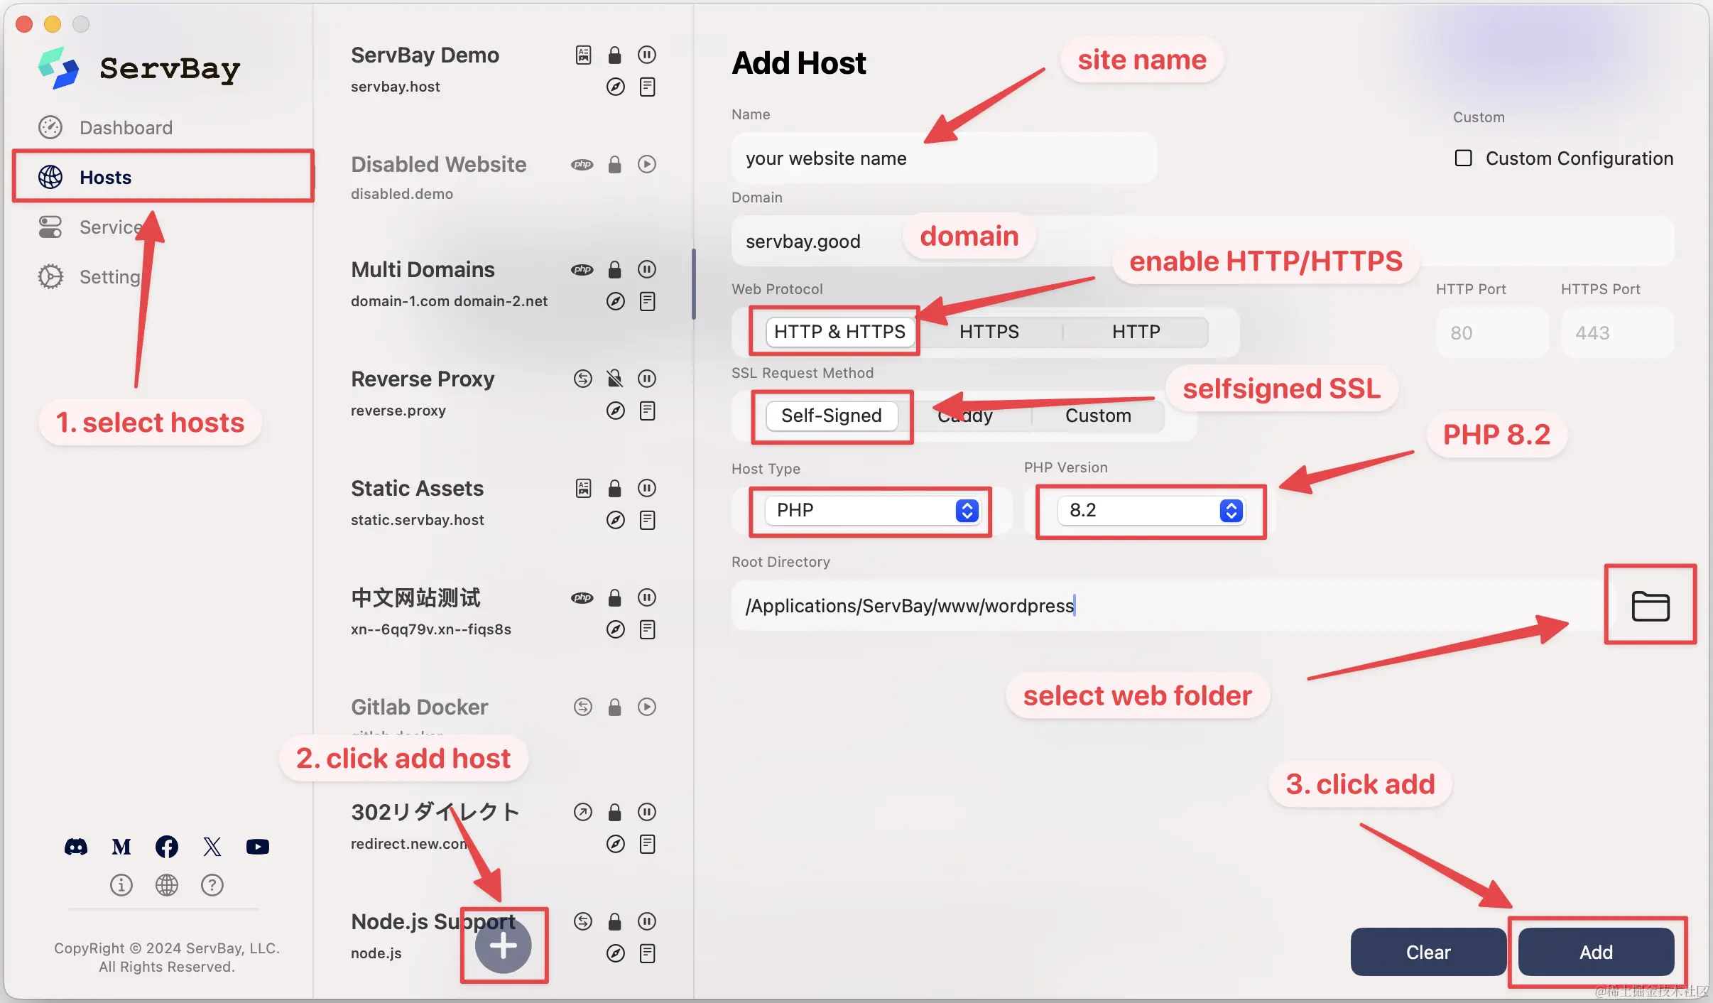Click the info circle icon
Screen dimensions: 1713x1003
tap(121, 884)
